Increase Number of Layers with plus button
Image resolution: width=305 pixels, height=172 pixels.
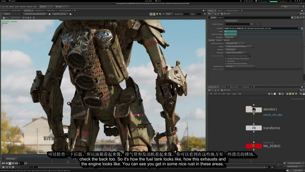coord(251,24)
